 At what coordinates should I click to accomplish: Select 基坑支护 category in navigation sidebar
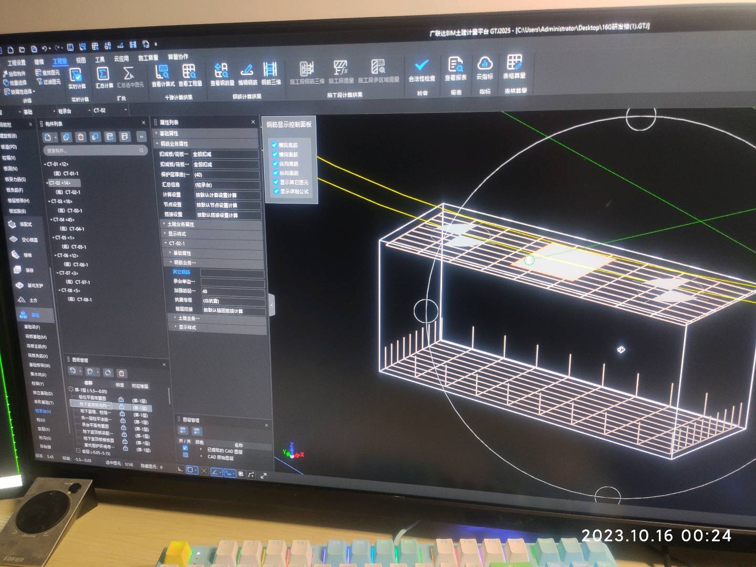30,286
